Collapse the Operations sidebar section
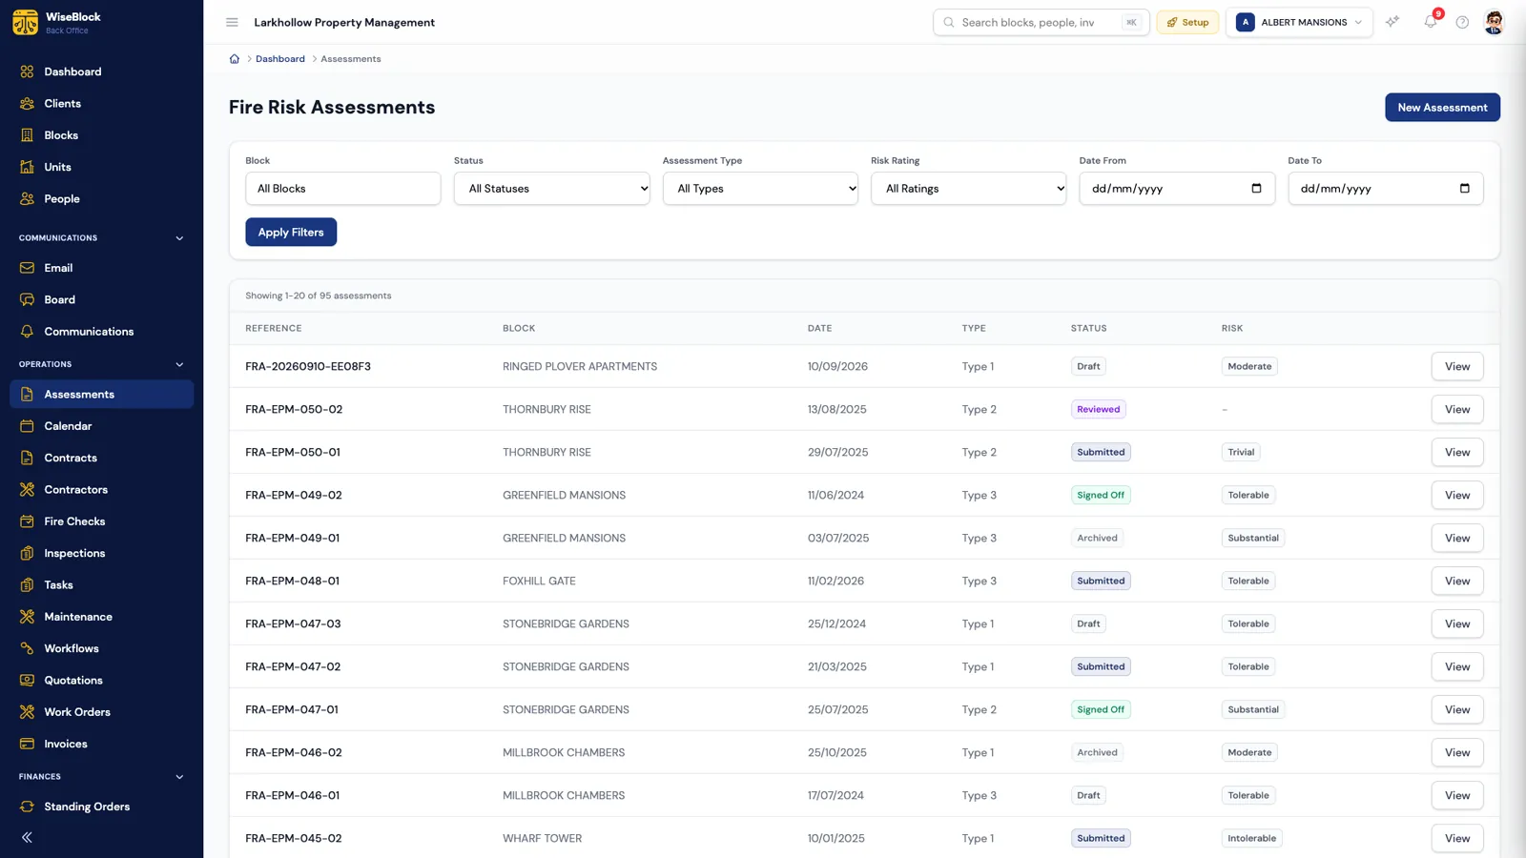Screen dimensions: 1526x858 [179, 364]
